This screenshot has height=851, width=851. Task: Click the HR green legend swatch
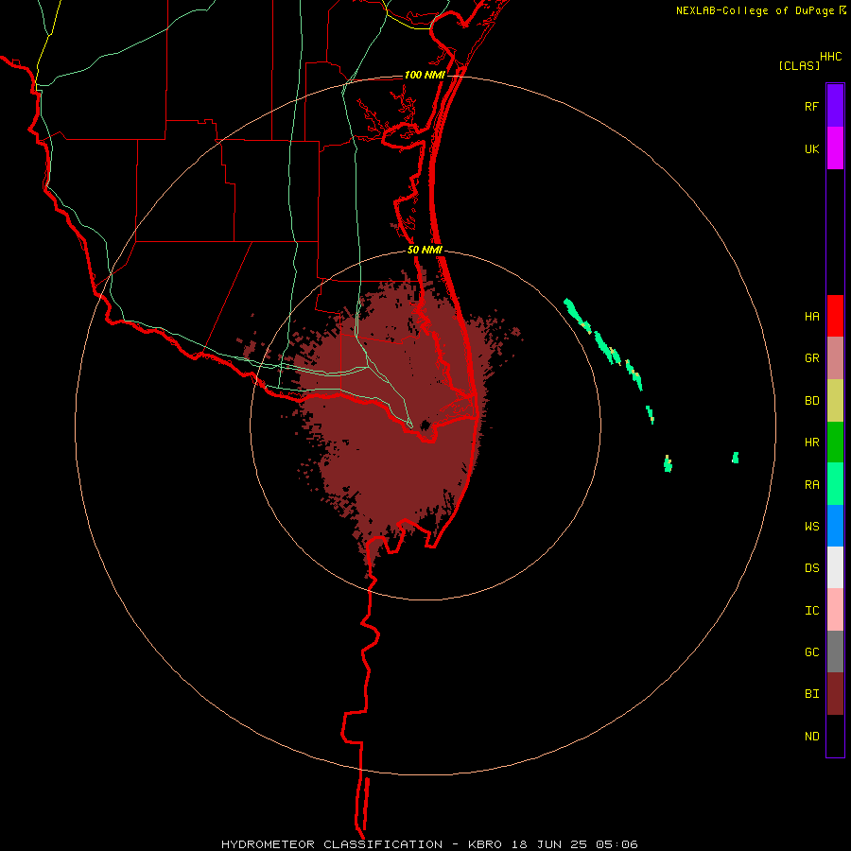[x=835, y=443]
